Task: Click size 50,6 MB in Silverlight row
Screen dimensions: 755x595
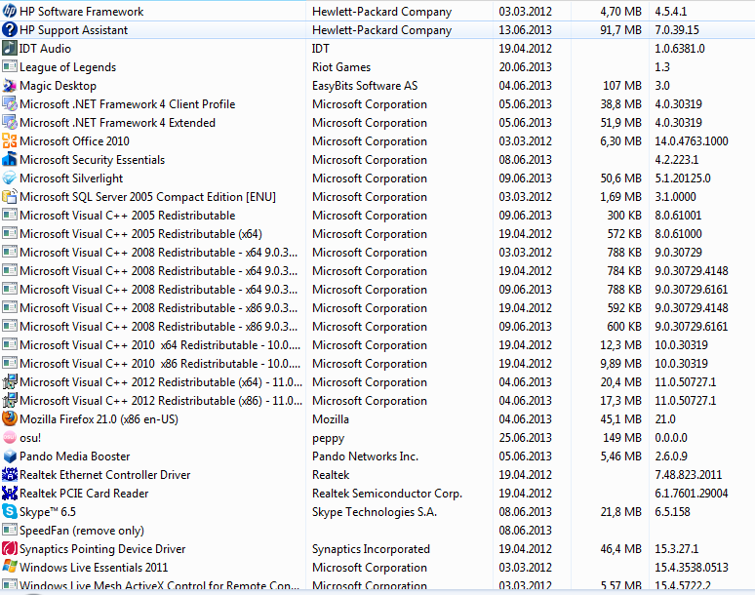Action: point(620,178)
